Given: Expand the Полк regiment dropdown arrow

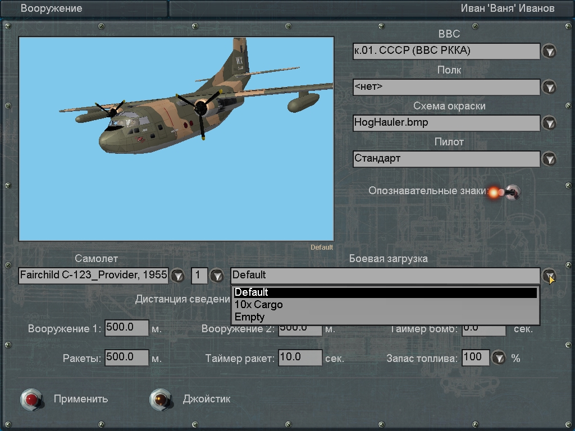Looking at the screenshot, I should click(549, 88).
